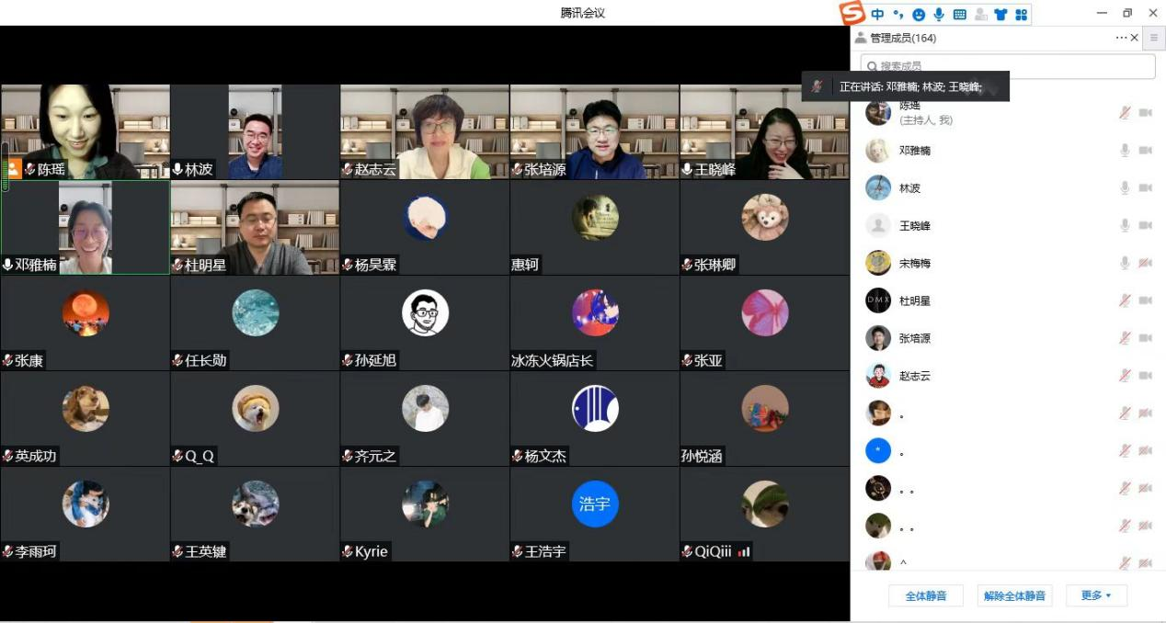Select 张培源's video tile
The height and width of the screenshot is (623, 1166).
(594, 131)
